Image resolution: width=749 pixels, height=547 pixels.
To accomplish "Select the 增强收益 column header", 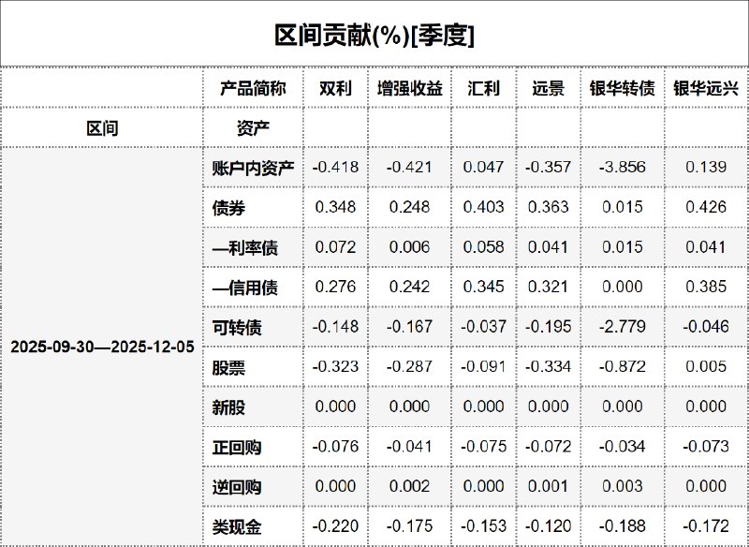I will [409, 89].
